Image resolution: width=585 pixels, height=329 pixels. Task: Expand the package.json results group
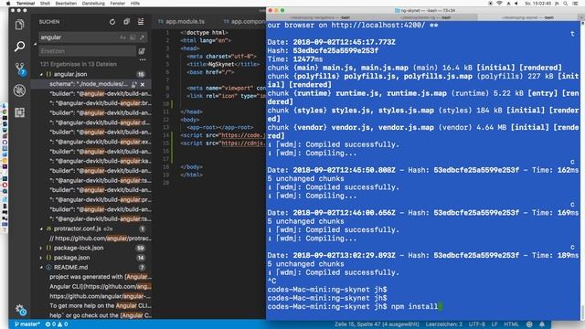coord(41,258)
